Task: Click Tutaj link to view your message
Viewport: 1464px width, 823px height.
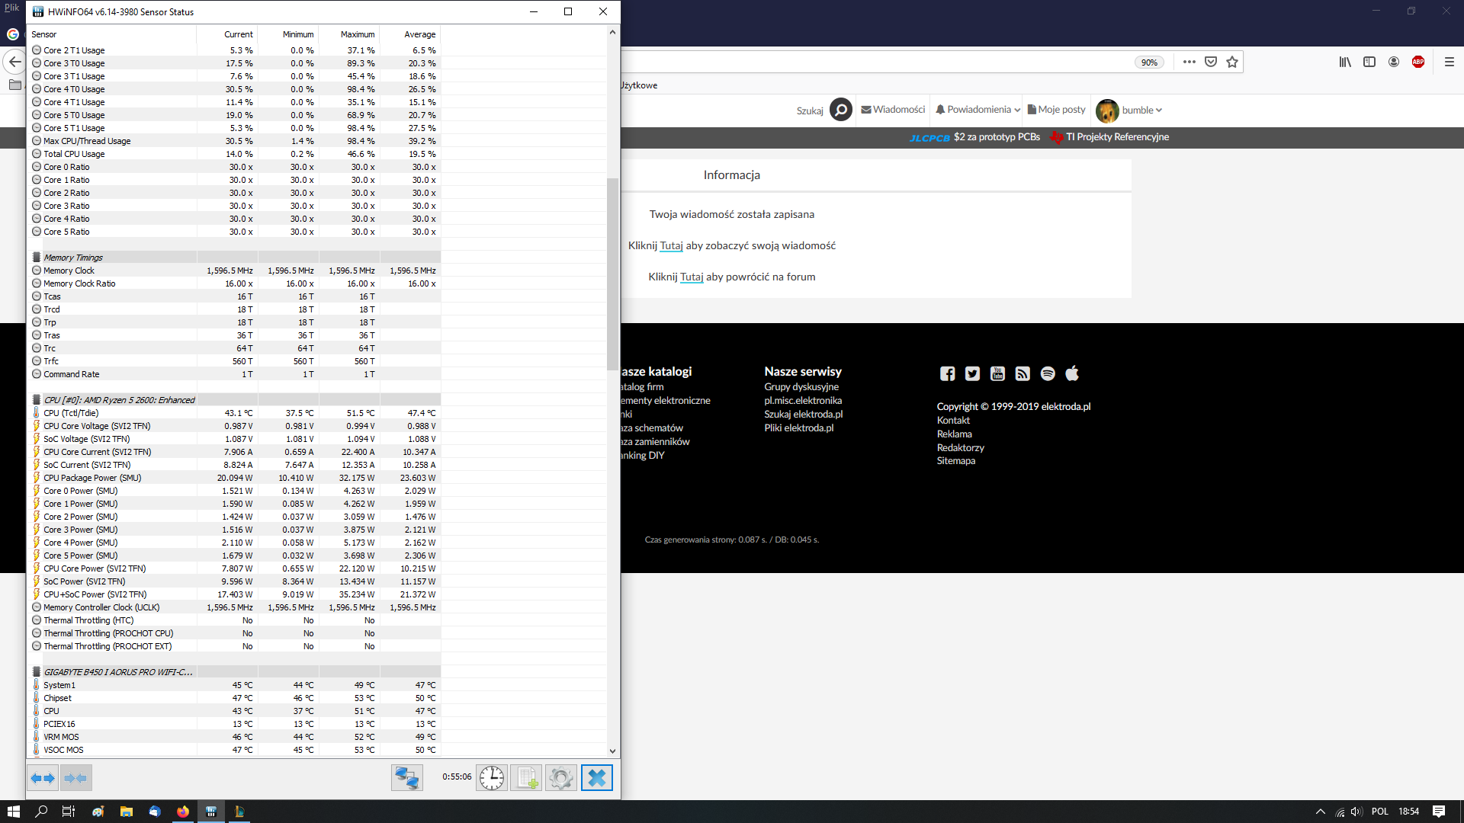Action: [x=671, y=245]
